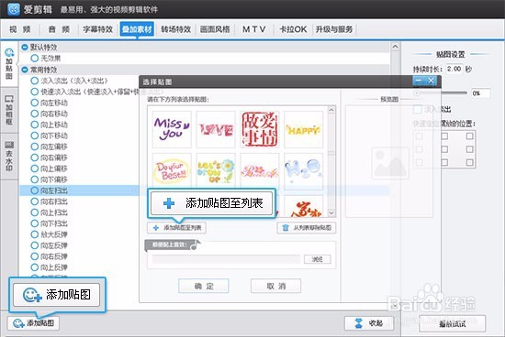The width and height of the screenshot is (505, 337).
Task: Cancel the dialog with 取消
Action: click(276, 286)
